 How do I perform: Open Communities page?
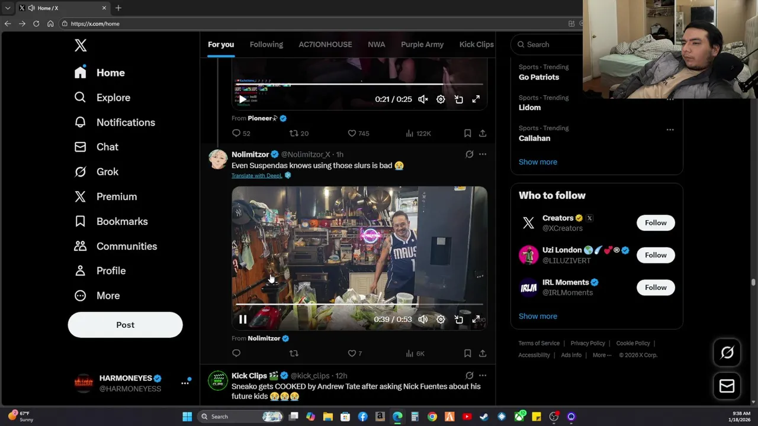point(115,246)
